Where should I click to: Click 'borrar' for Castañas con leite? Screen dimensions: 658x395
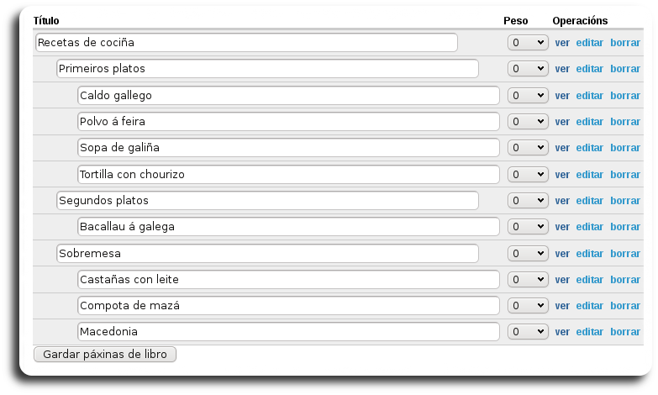coord(625,280)
